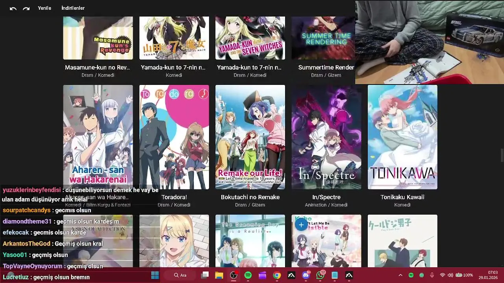Click chat username 'TopVayneOynuyorum'
Image resolution: width=504 pixels, height=283 pixels.
pyautogui.click(x=32, y=266)
